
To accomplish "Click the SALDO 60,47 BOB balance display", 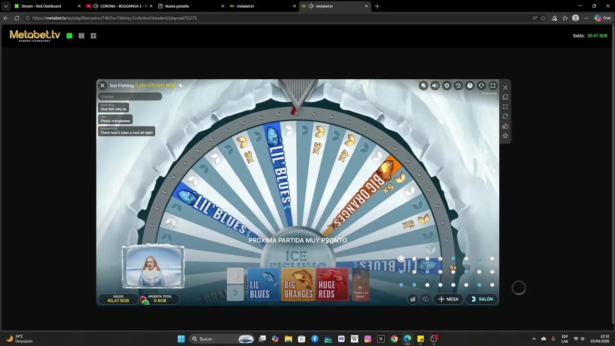I will pos(118,299).
